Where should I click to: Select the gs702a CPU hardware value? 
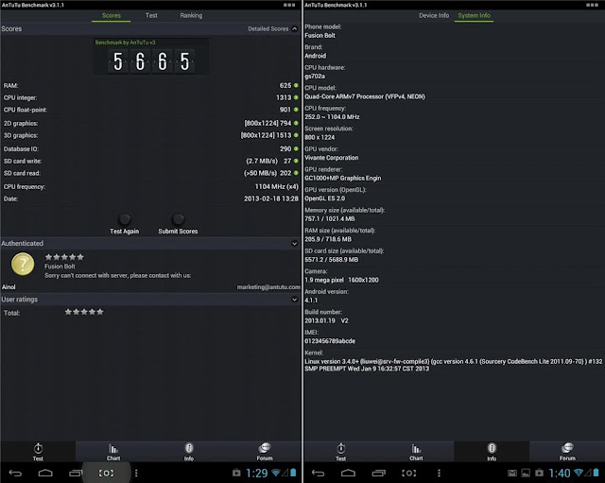point(315,77)
